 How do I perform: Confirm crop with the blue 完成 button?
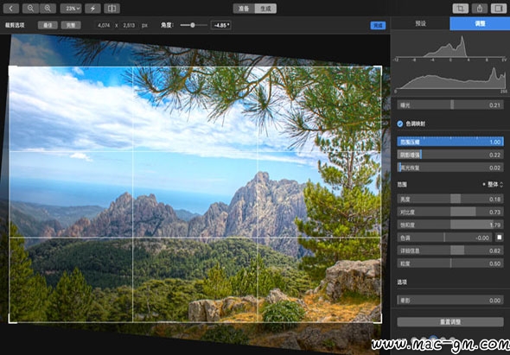[x=378, y=25]
